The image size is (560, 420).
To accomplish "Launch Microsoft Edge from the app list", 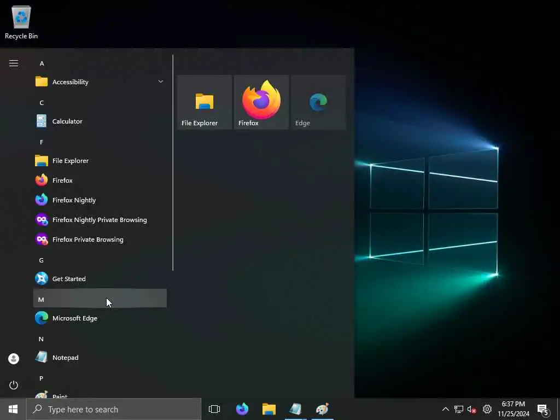I will pyautogui.click(x=100, y=318).
